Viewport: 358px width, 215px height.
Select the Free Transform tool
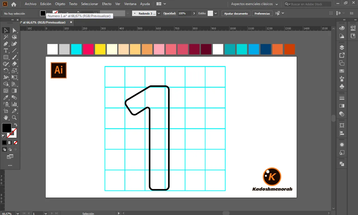coord(14,77)
